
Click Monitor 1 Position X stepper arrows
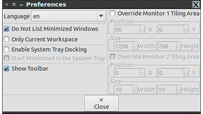coord(142,30)
